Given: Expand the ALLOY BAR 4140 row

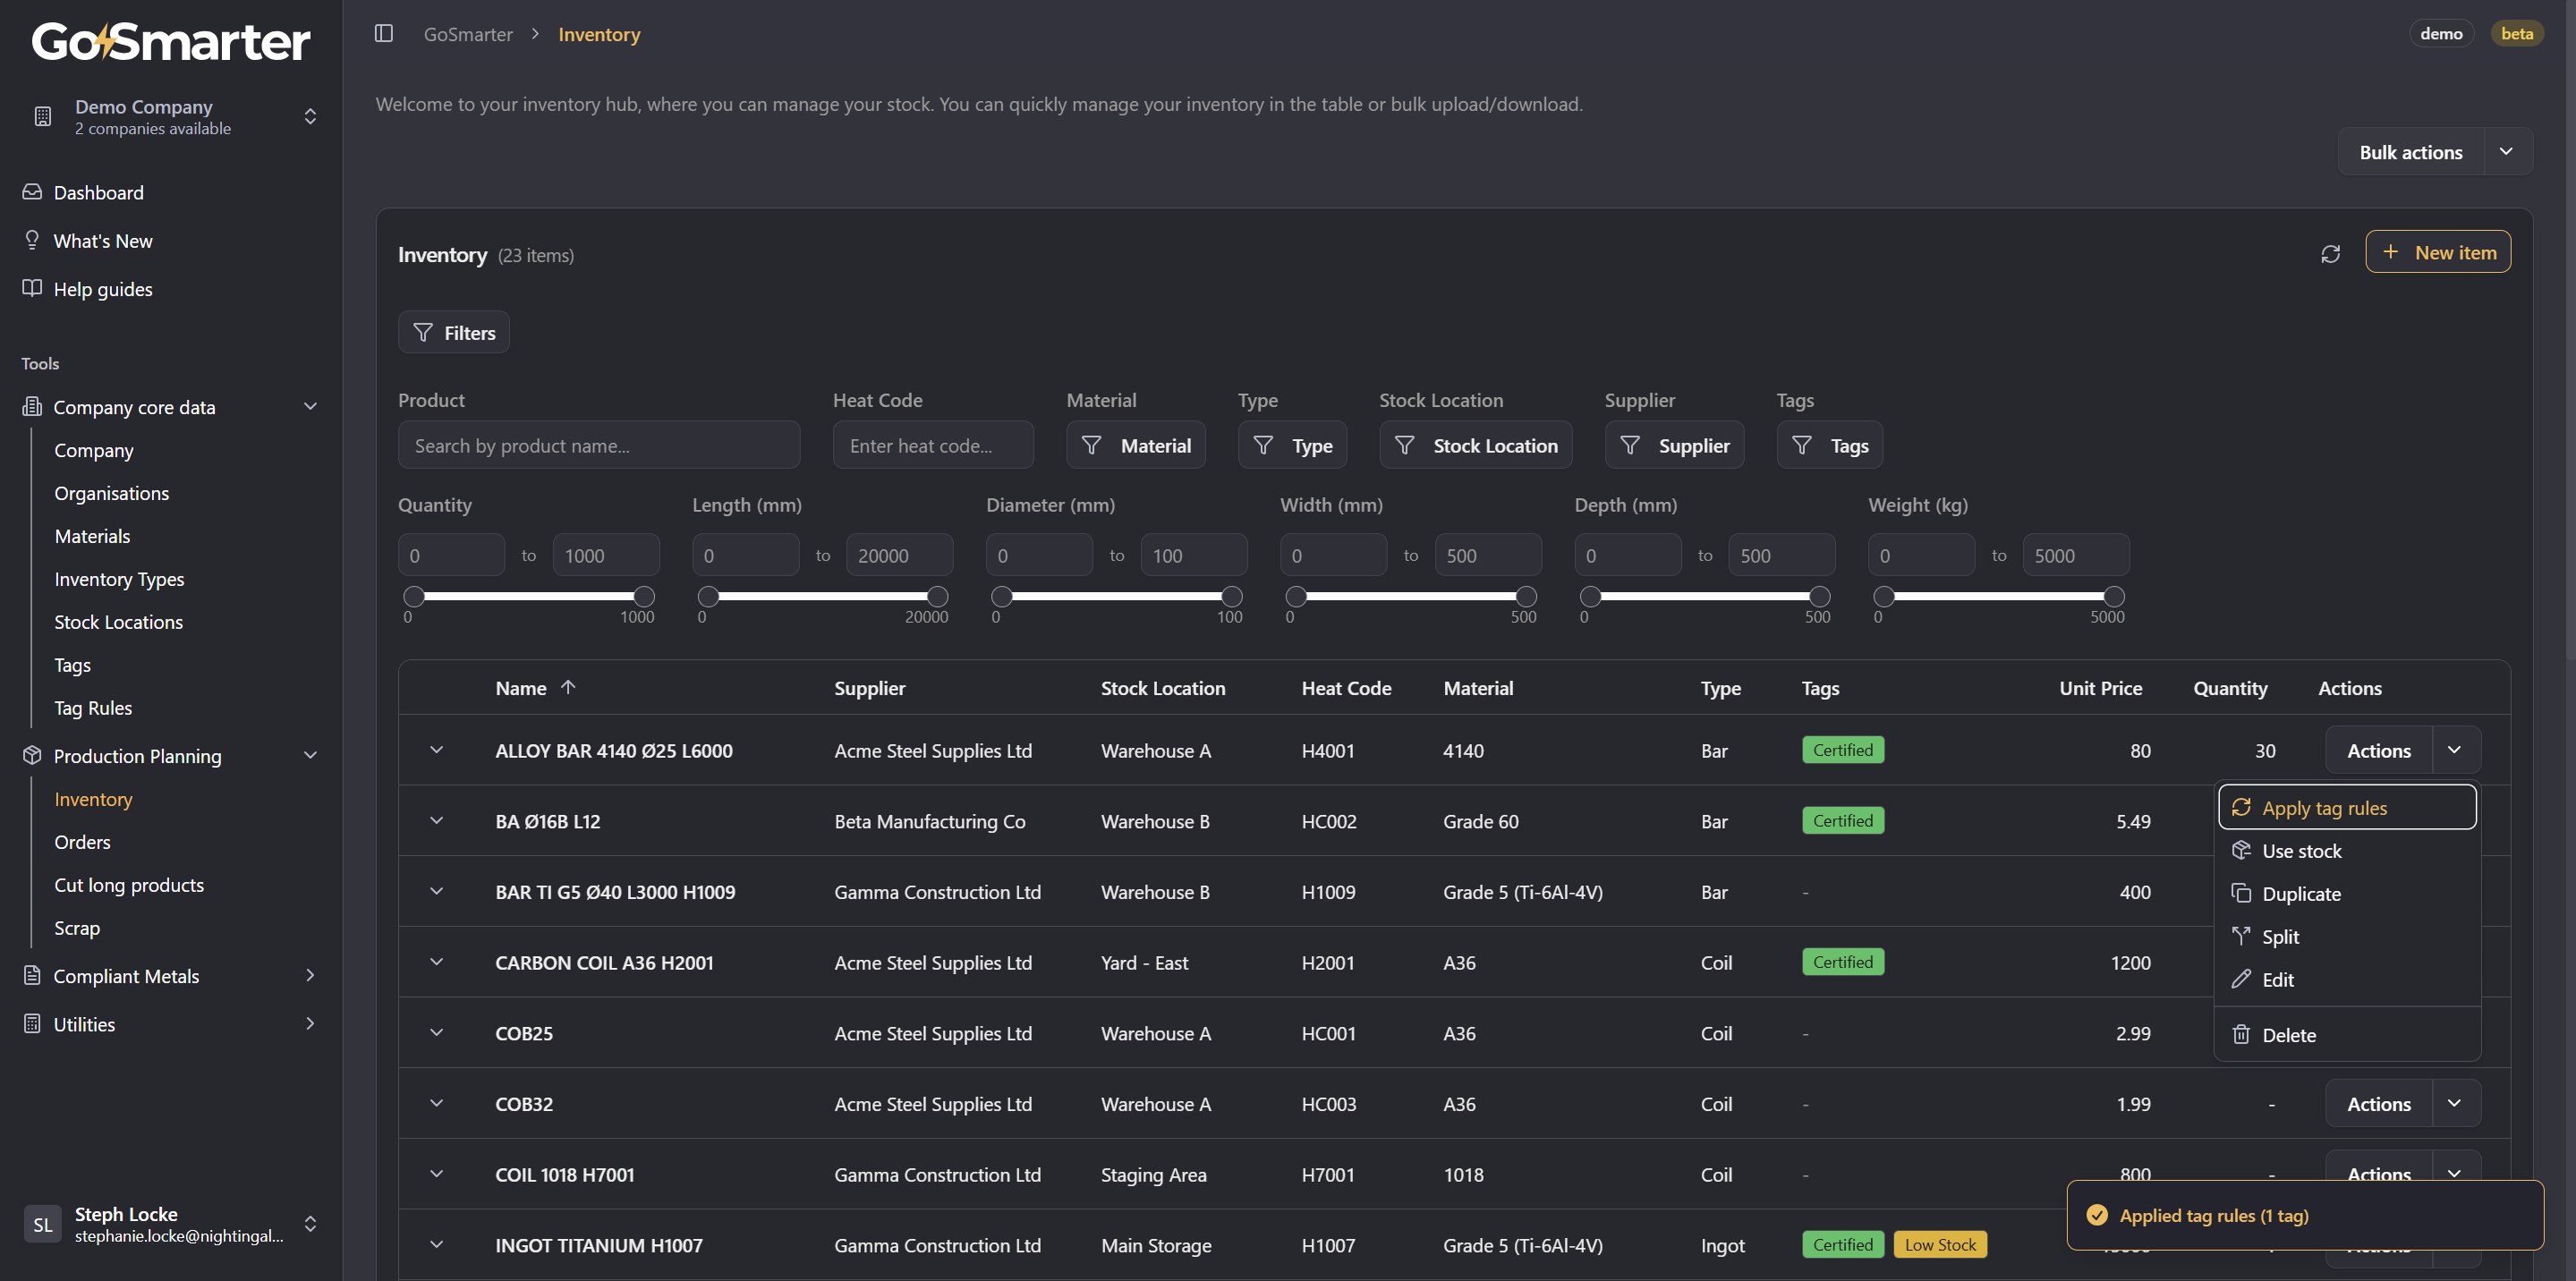Looking at the screenshot, I should (x=436, y=750).
